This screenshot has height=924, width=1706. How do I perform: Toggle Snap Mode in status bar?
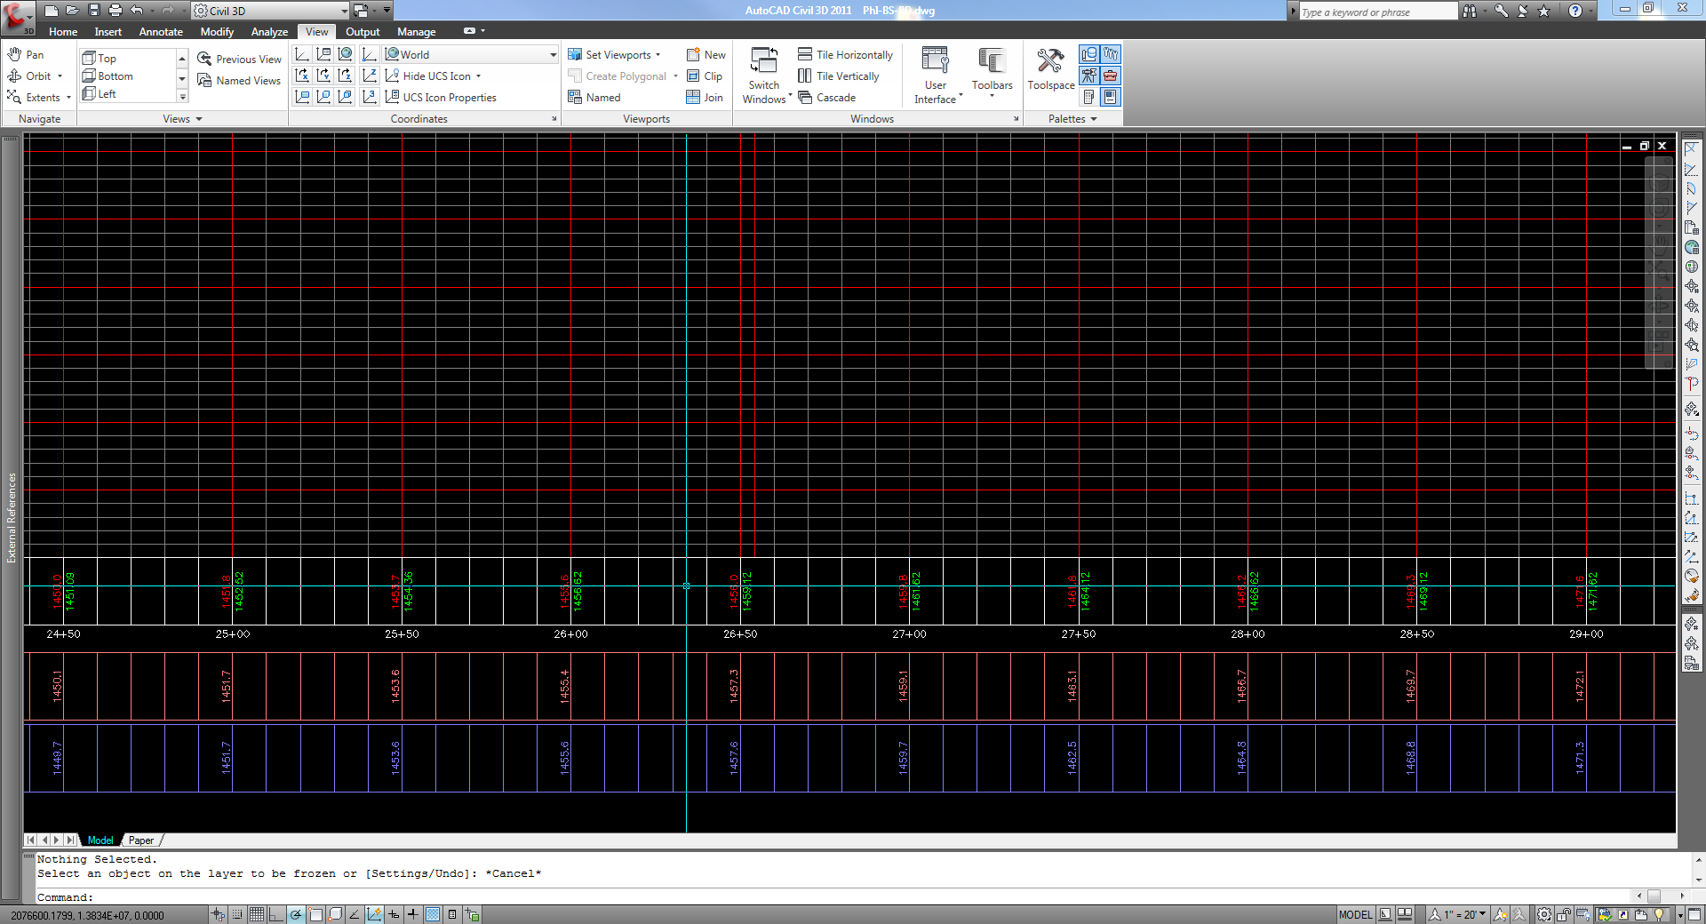click(237, 915)
